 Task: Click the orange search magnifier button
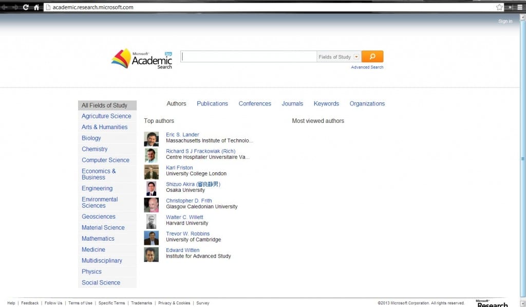tap(372, 57)
